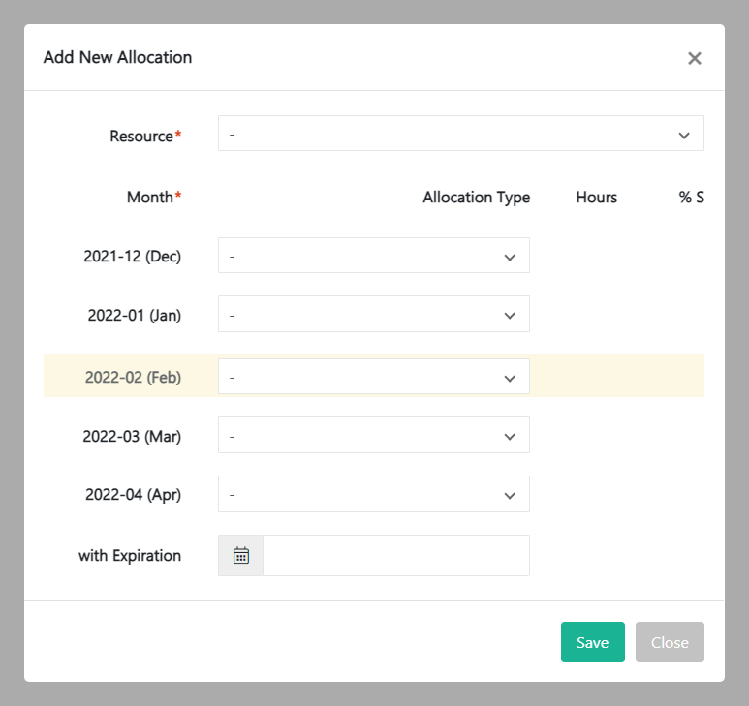Click the 2022-02 (Feb) row label
Screen dimensions: 749x706
click(x=133, y=377)
